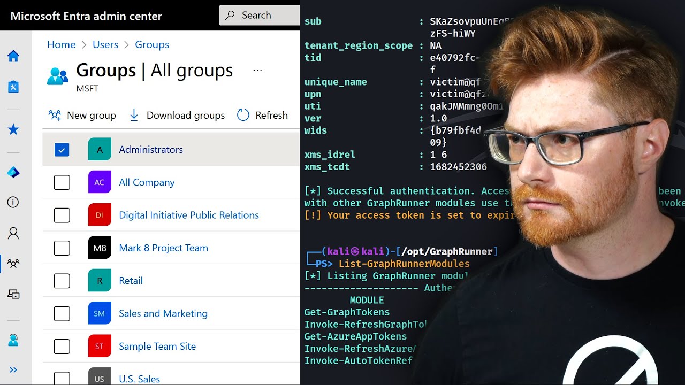685x385 pixels.
Task: Open the blue user-protection icon in the sidebar
Action: 13,340
